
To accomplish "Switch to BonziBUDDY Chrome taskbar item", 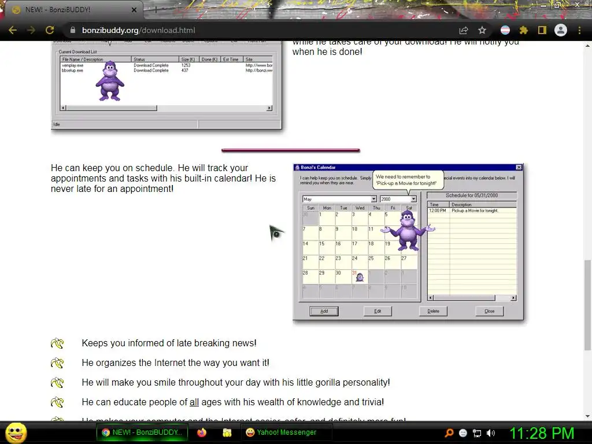I will pos(142,432).
